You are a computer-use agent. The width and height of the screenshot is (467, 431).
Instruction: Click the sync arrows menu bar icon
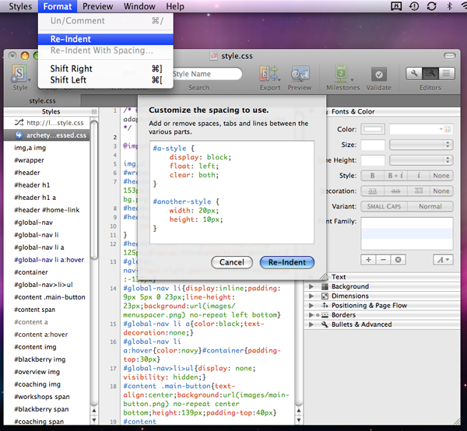pos(431,6)
